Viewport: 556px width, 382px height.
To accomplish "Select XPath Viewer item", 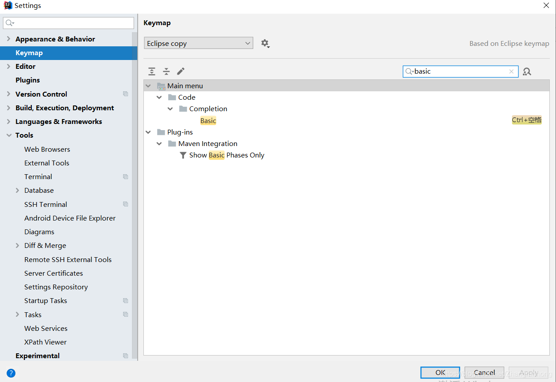I will [45, 342].
